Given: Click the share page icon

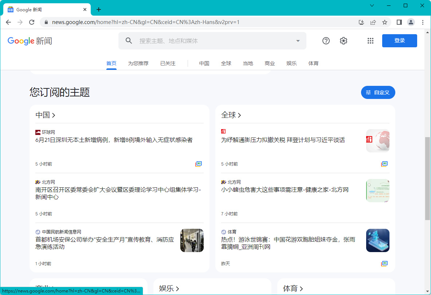Looking at the screenshot, I should point(373,22).
